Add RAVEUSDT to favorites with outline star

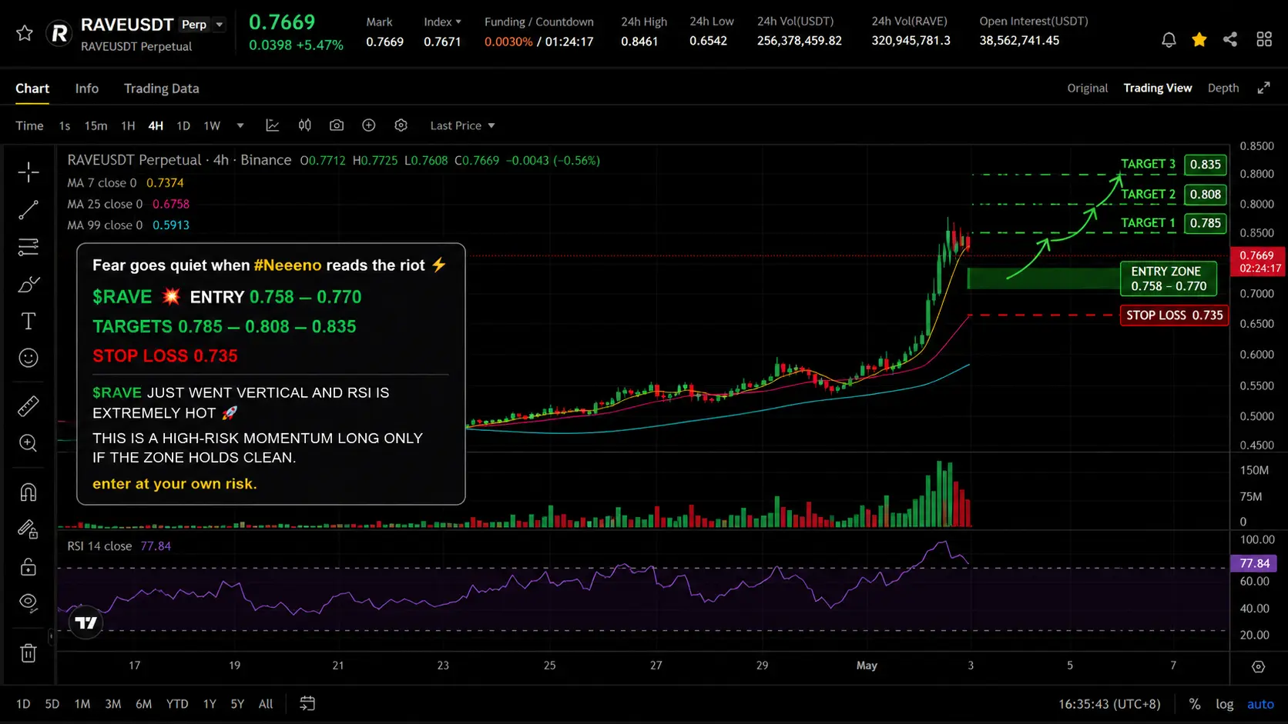coord(25,33)
